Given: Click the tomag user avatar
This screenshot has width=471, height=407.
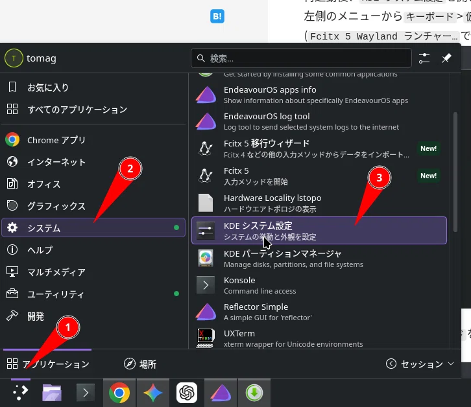Looking at the screenshot, I should (x=14, y=58).
